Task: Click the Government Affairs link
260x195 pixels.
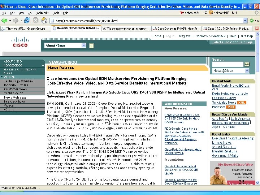Action: 225,156
